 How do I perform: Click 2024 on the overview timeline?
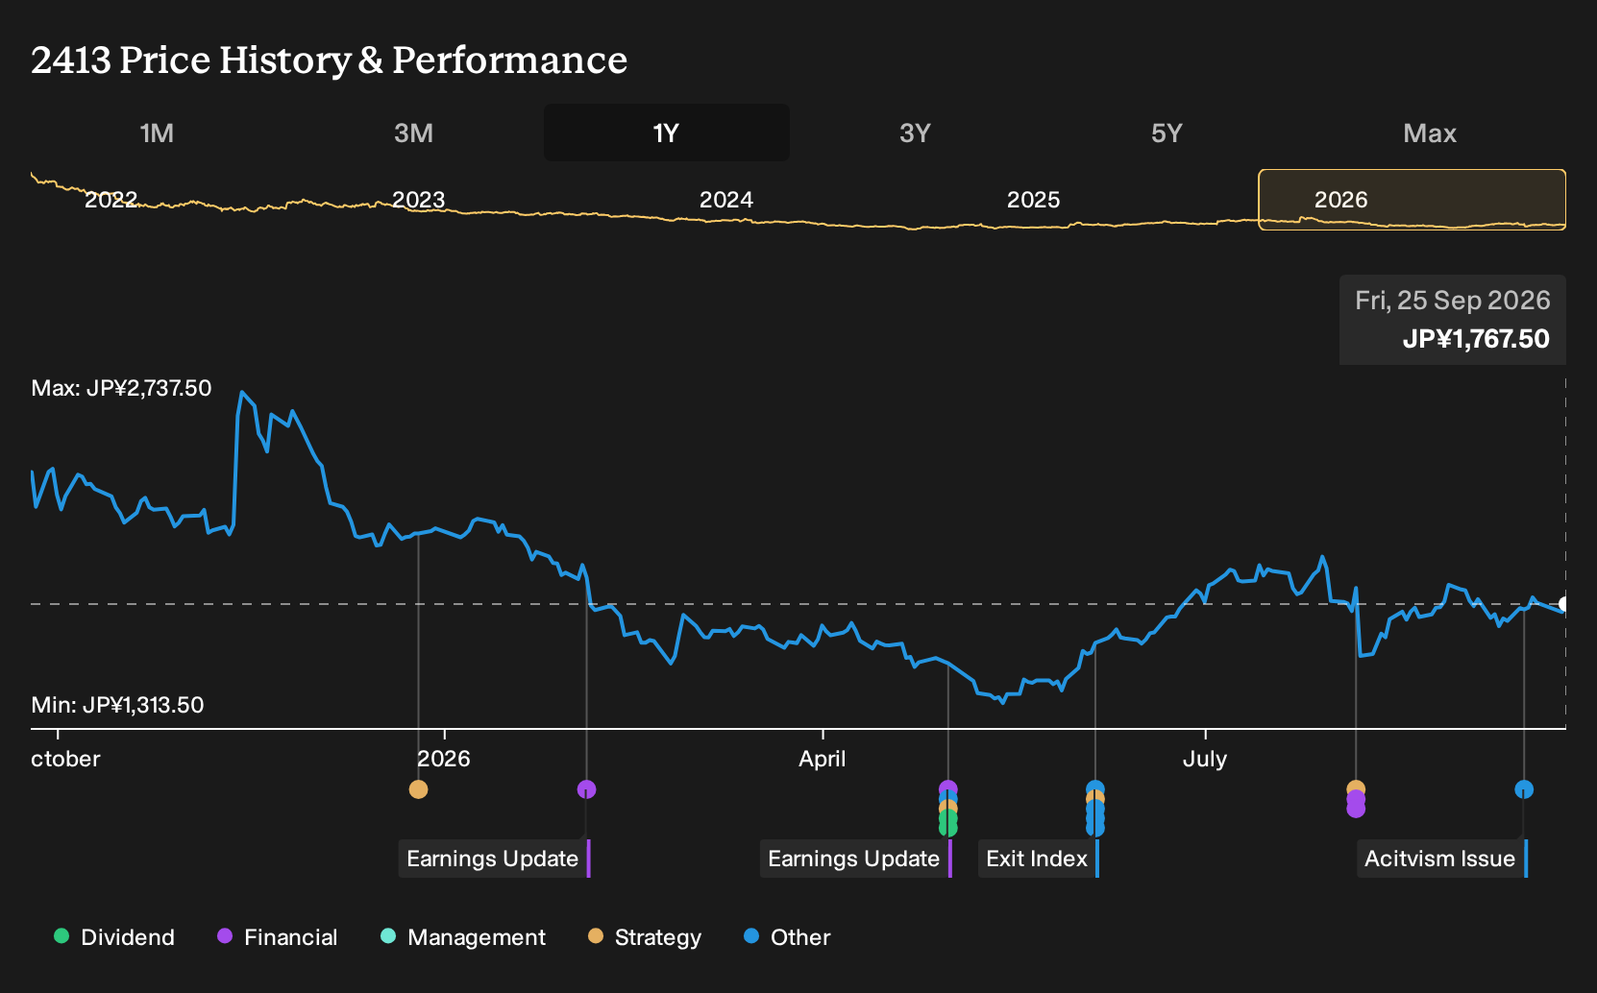coord(725,200)
